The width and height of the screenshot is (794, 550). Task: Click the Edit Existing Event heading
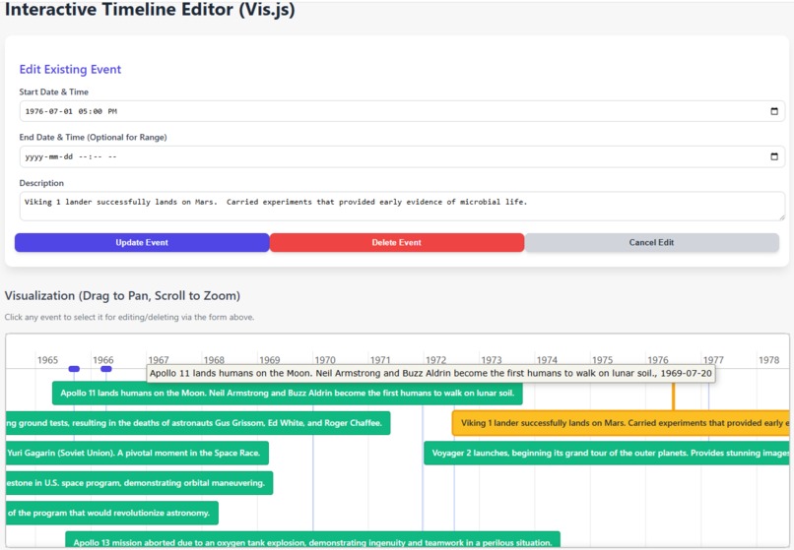70,69
